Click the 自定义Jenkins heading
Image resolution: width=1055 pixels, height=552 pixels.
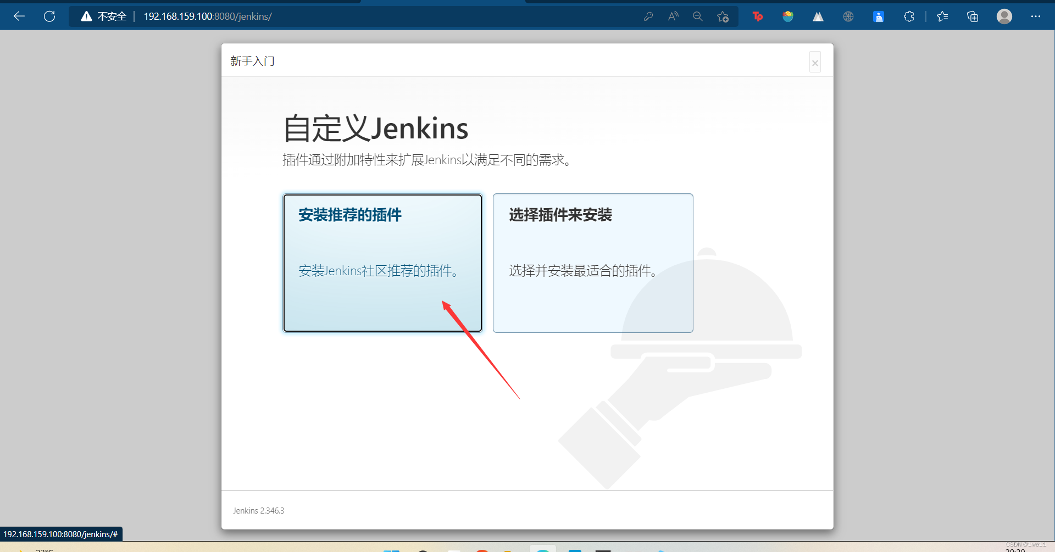(x=375, y=129)
